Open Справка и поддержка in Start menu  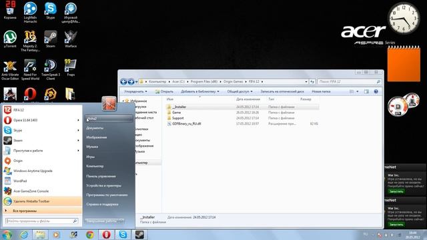click(102, 204)
